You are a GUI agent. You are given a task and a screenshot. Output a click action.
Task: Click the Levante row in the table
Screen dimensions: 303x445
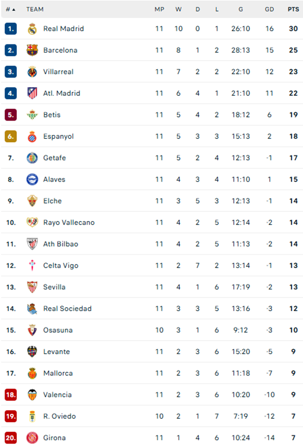pyautogui.click(x=151, y=352)
